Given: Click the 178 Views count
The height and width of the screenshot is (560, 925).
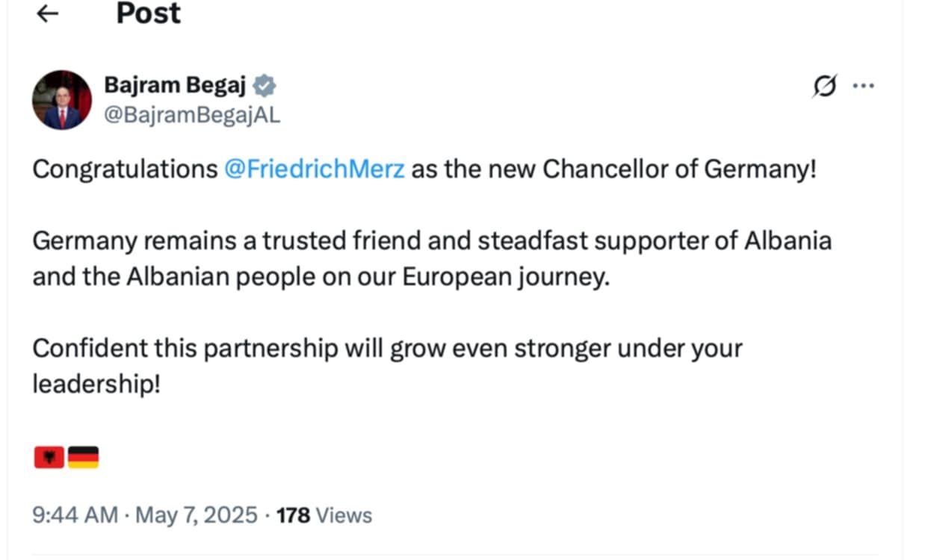Looking at the screenshot, I should [x=324, y=515].
